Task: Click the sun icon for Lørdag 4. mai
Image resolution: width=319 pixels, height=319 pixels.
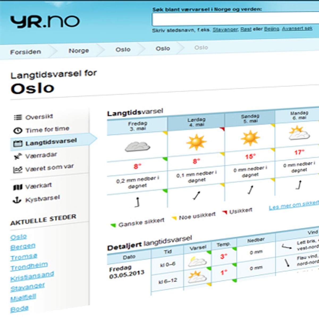Action: click(196, 142)
